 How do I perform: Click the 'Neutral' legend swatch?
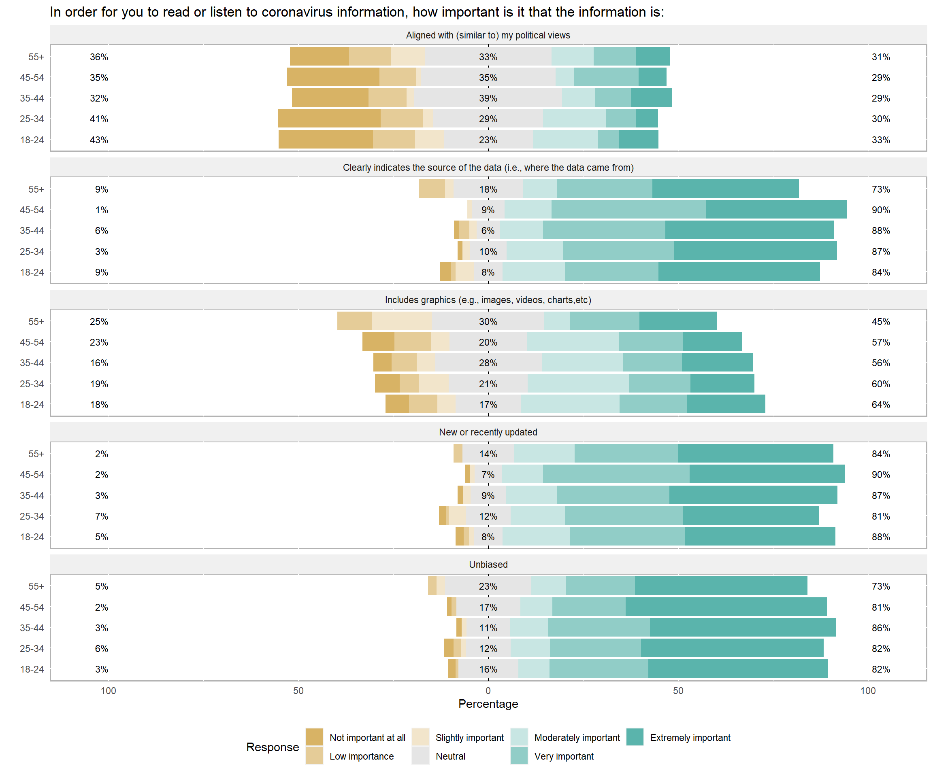[420, 756]
